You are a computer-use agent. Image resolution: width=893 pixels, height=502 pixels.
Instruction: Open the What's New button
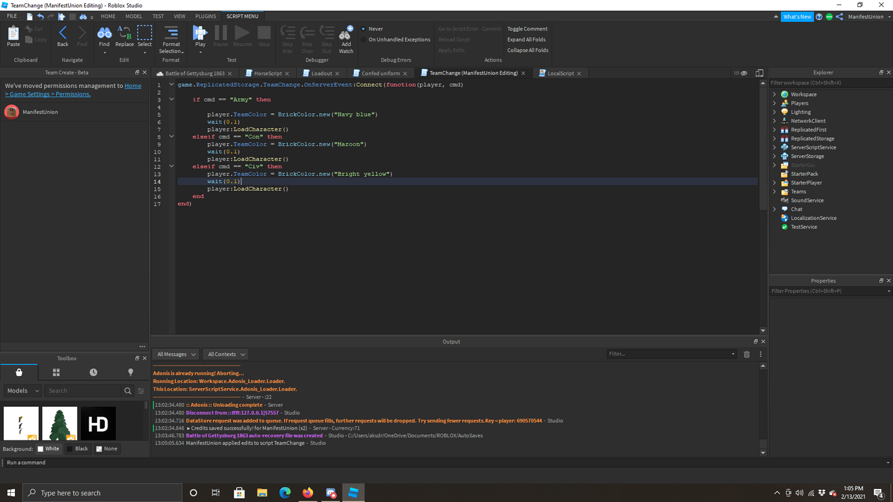click(797, 17)
